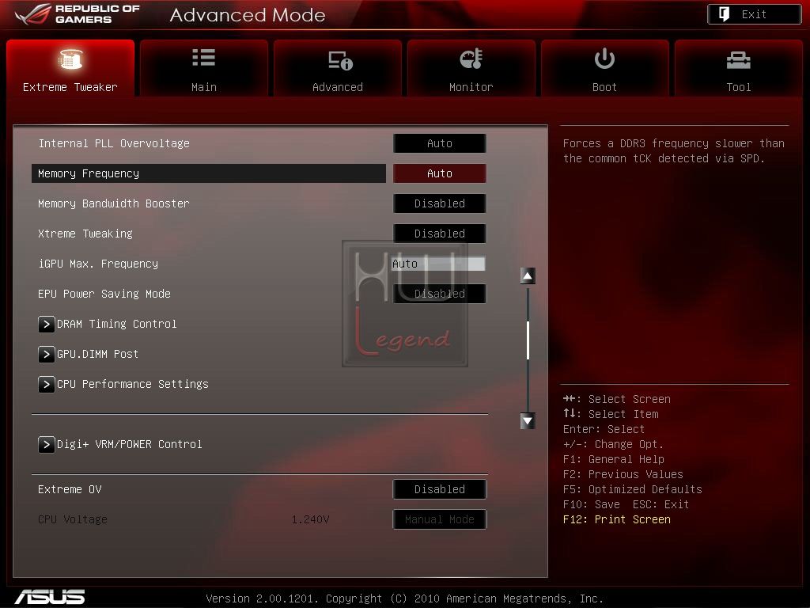Screen dimensions: 810x608
Task: Toggle Extreme OV Disabled value
Action: pos(440,489)
